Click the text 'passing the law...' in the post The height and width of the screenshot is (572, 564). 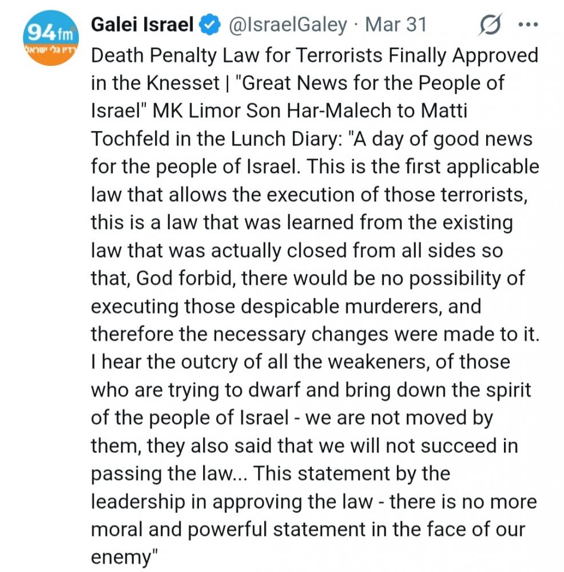(x=168, y=474)
